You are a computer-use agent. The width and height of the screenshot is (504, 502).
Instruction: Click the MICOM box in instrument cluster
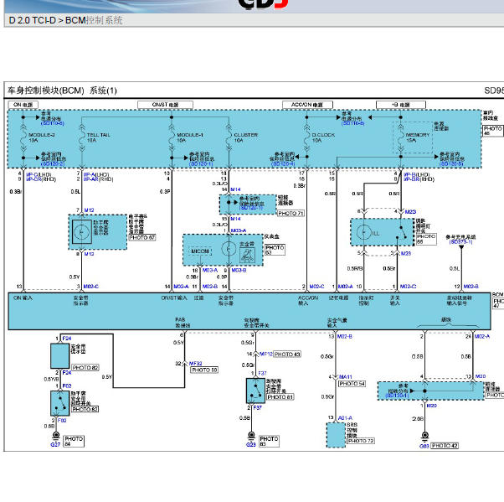click(200, 251)
